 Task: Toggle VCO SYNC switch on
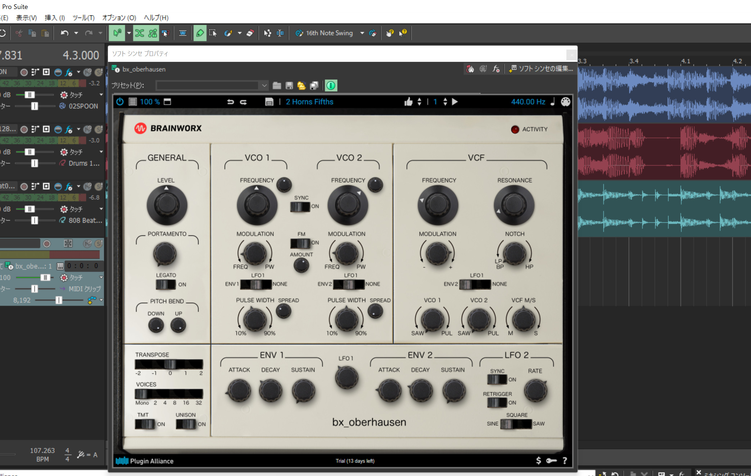pyautogui.click(x=300, y=207)
